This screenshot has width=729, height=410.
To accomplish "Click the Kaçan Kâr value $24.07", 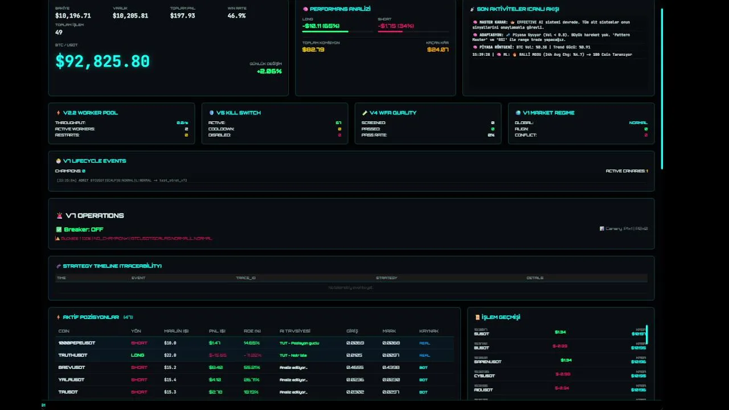I will click(x=438, y=50).
